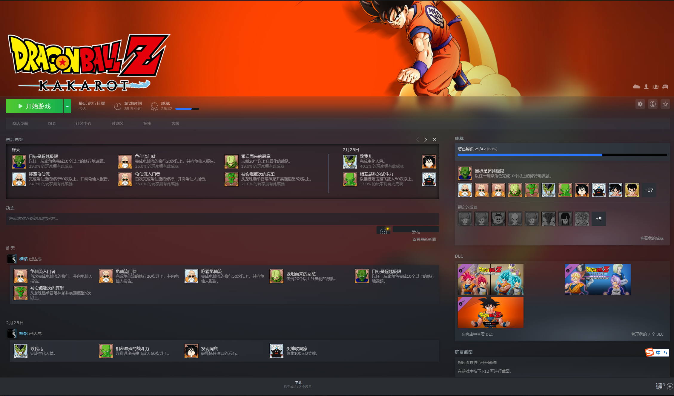This screenshot has height=396, width=674.
Task: Click 梓铭 username under 昨天
Action: pos(23,259)
